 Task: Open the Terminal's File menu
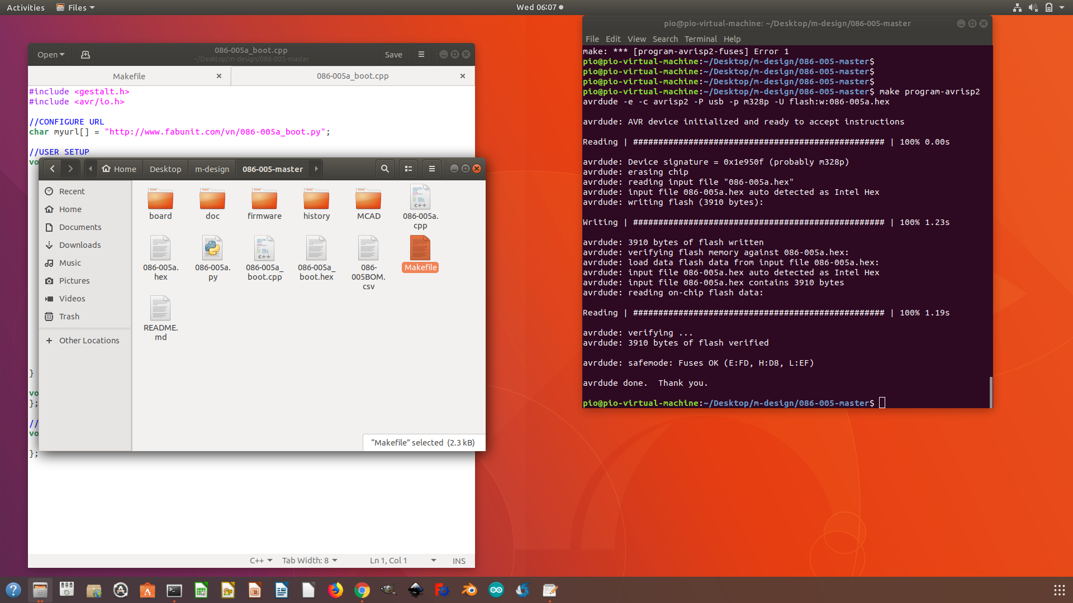pyautogui.click(x=592, y=39)
